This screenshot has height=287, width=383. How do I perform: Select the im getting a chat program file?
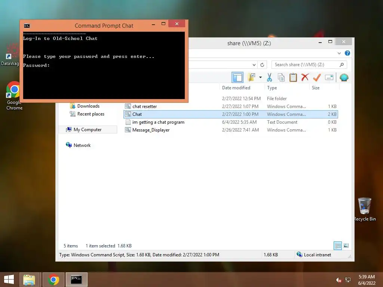tap(230, 122)
